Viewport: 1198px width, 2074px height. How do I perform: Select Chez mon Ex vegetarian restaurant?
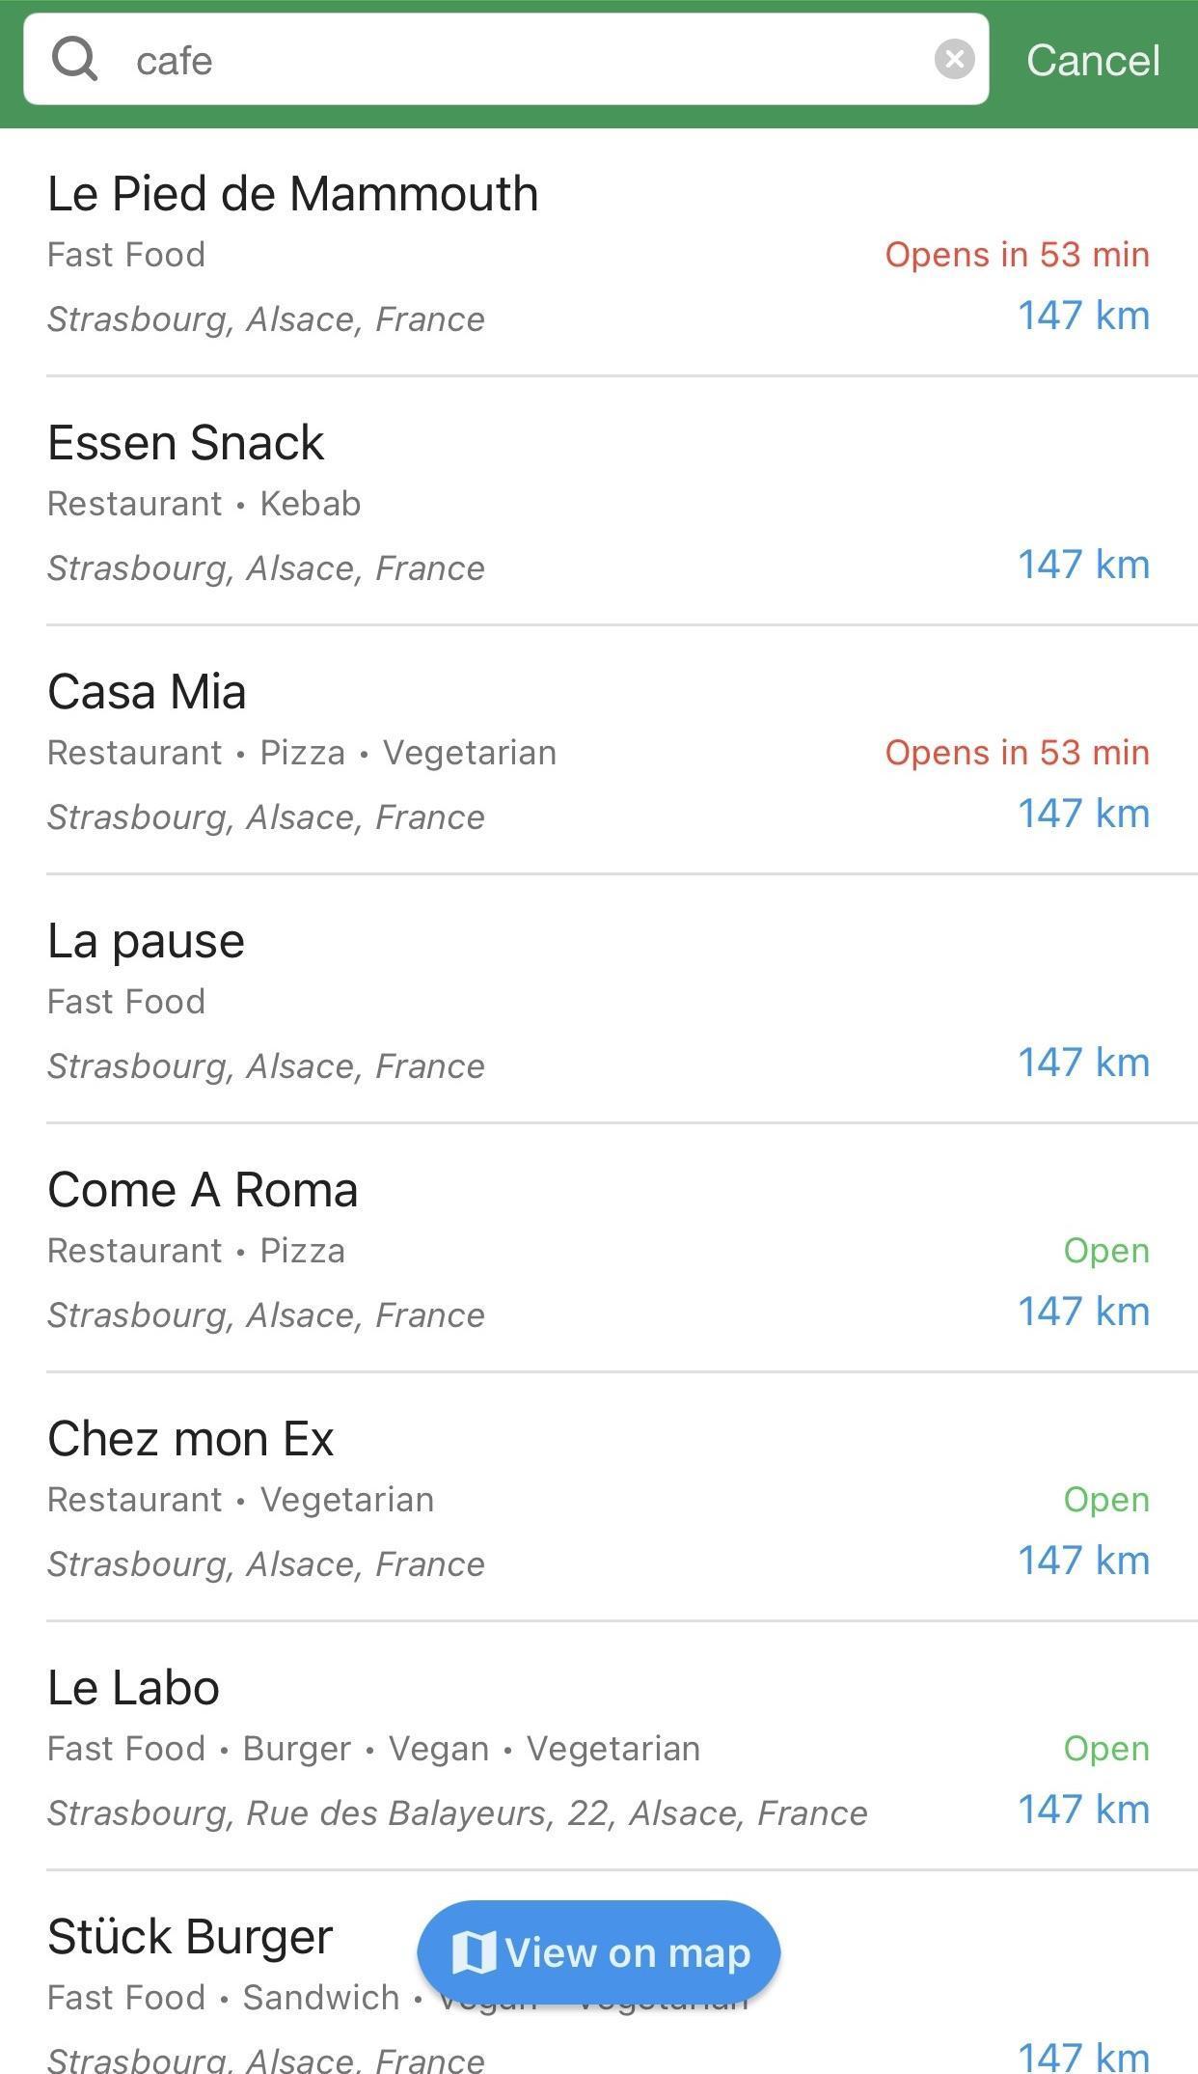[x=191, y=1439]
